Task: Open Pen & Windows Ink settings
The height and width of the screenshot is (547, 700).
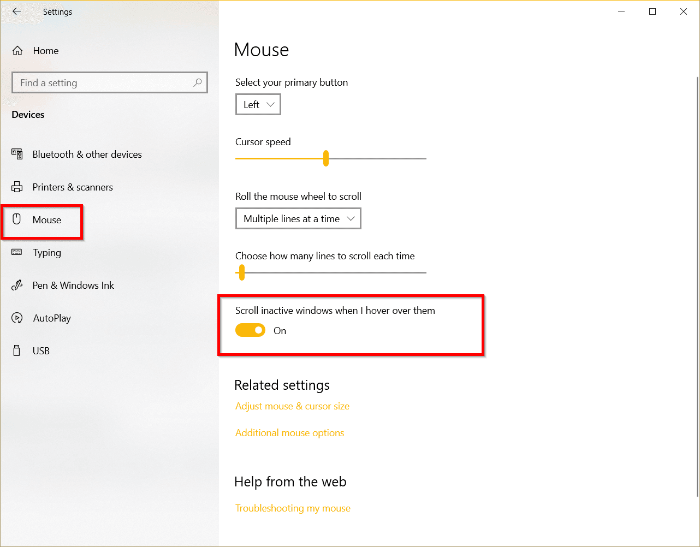Action: coord(73,285)
